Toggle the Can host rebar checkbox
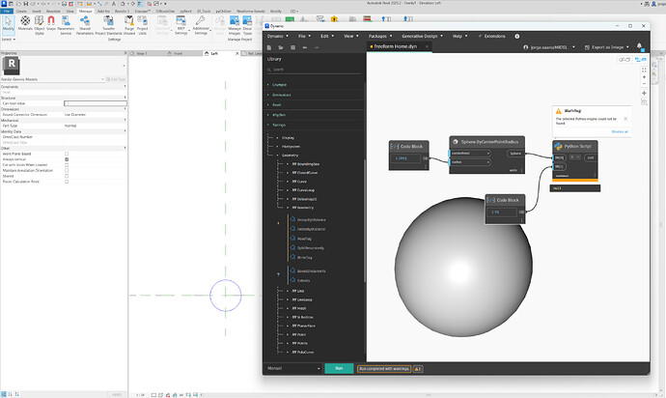666x398 pixels. 67,103
